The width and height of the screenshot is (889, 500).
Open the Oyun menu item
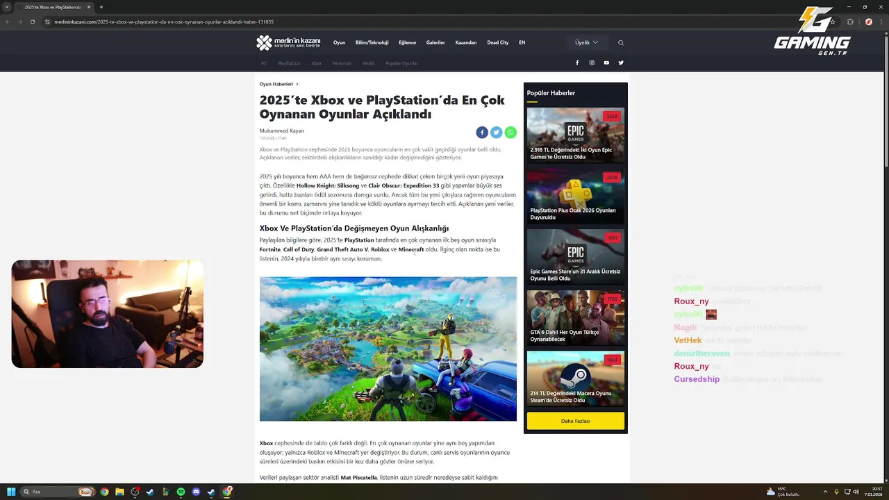339,42
